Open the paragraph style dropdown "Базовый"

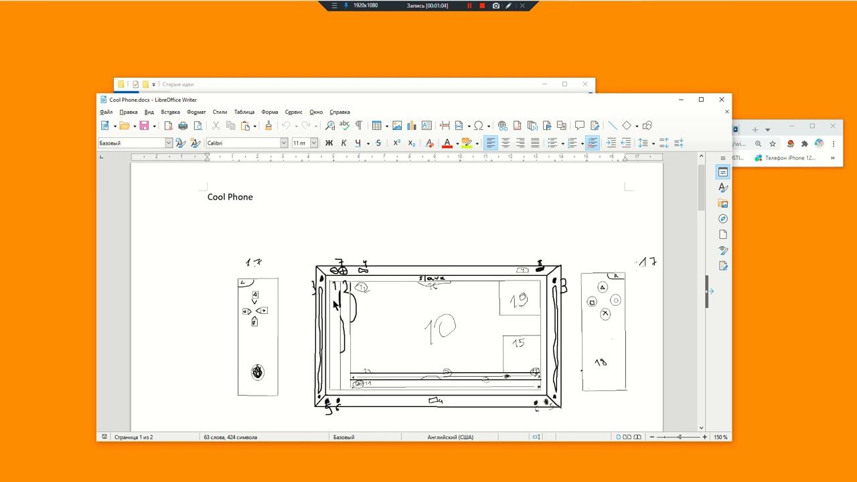click(169, 143)
